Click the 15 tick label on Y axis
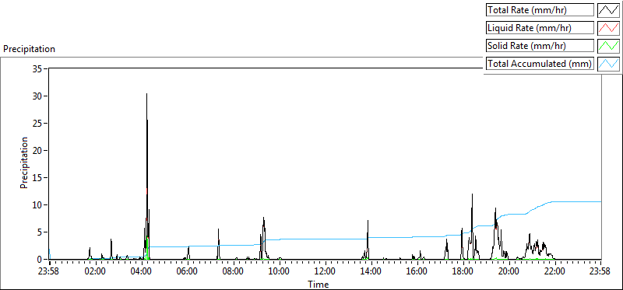 (x=37, y=178)
